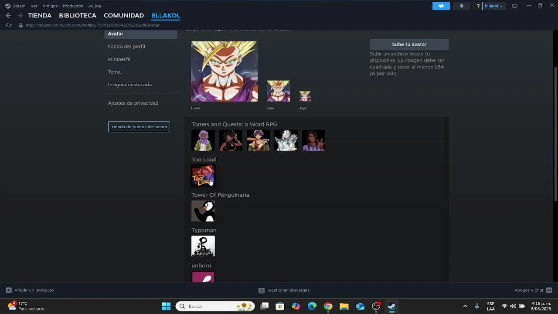Image resolution: width=558 pixels, height=314 pixels.
Task: Go to the COMUNIDAD tab
Action: [124, 15]
